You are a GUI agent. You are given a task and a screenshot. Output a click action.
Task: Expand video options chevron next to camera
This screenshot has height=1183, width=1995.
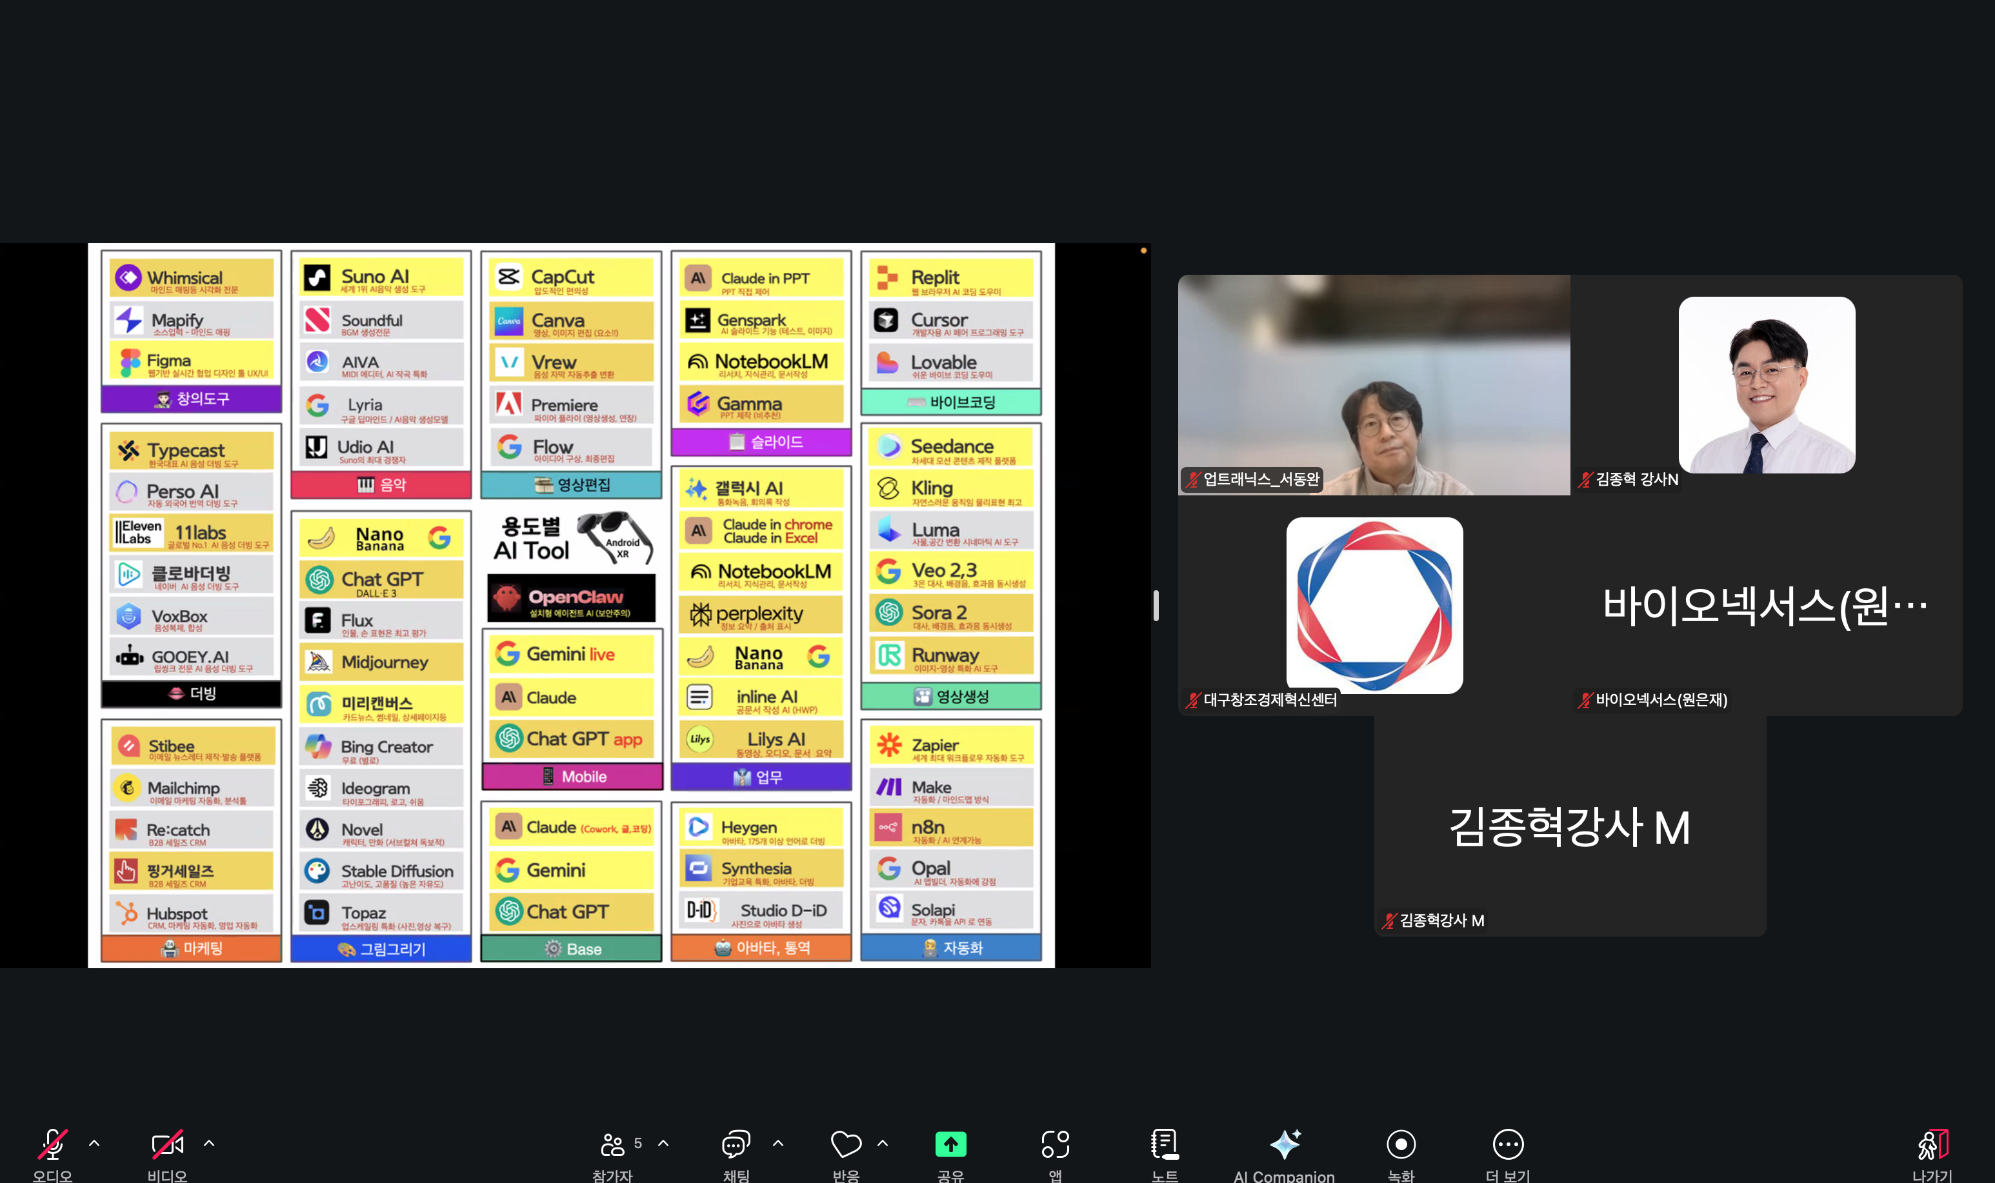tap(209, 1143)
